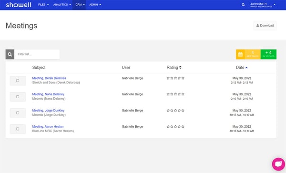Open the search magnifier in top bar

[x=243, y=5]
